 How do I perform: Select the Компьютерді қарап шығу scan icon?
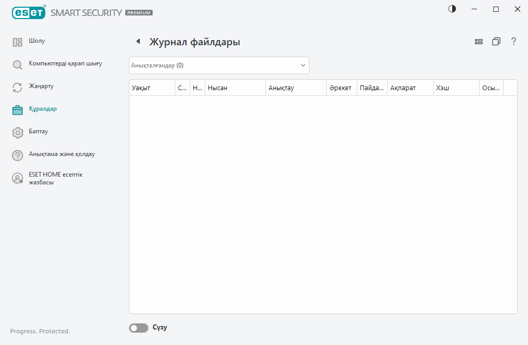coord(17,64)
